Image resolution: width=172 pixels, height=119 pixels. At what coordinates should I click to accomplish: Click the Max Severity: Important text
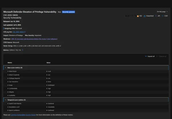click(x=33, y=35)
